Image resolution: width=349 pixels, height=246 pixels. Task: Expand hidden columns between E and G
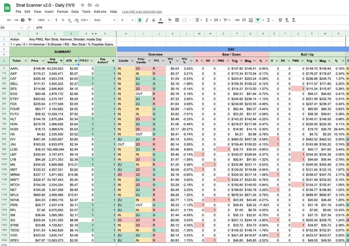click(x=94, y=33)
